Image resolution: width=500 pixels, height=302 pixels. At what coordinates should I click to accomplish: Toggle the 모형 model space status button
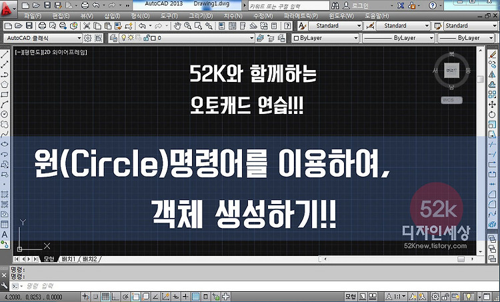pyautogui.click(x=351, y=297)
